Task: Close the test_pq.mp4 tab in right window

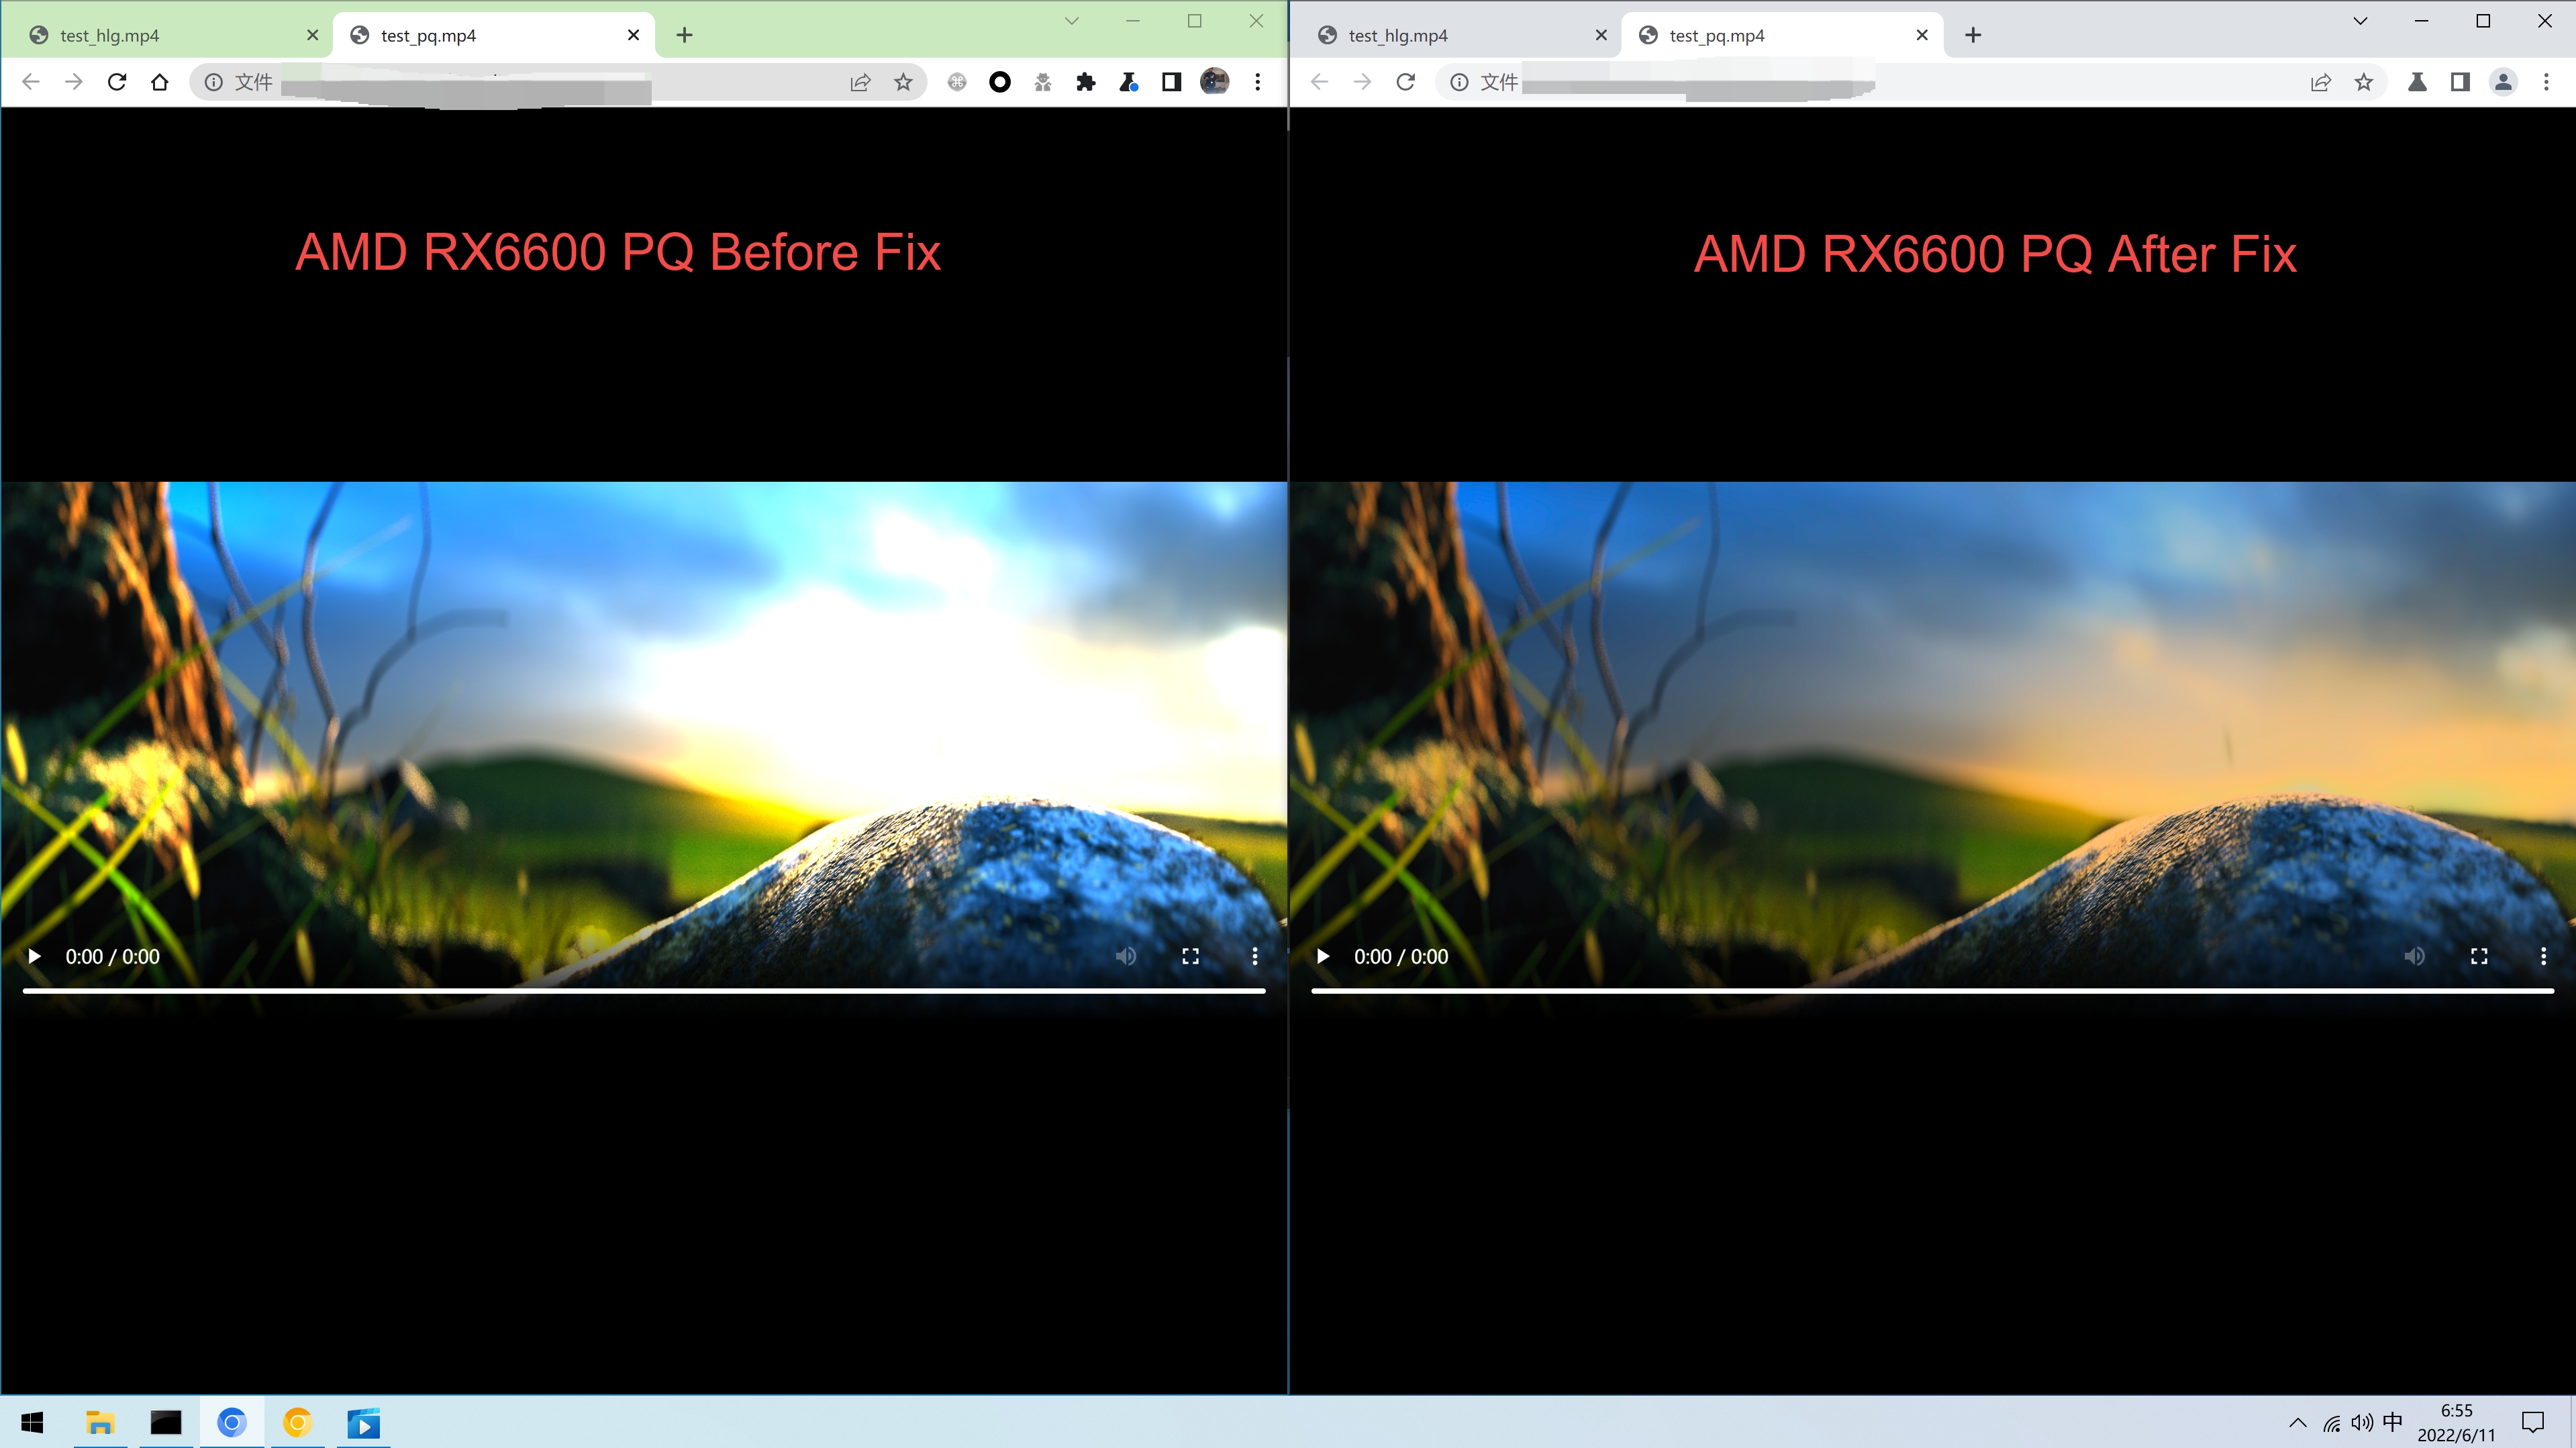Action: 1922,35
